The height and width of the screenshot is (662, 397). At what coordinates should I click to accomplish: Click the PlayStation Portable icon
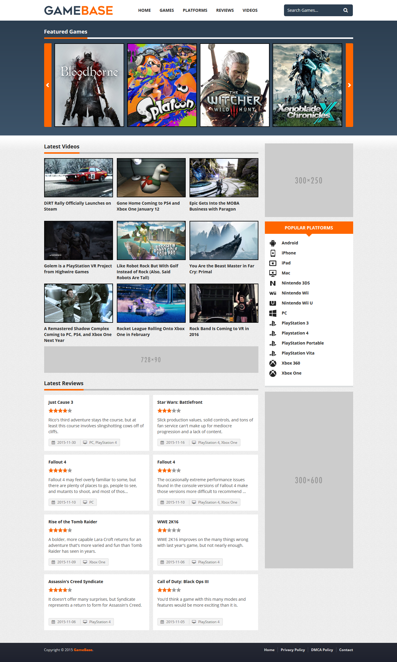pyautogui.click(x=273, y=343)
